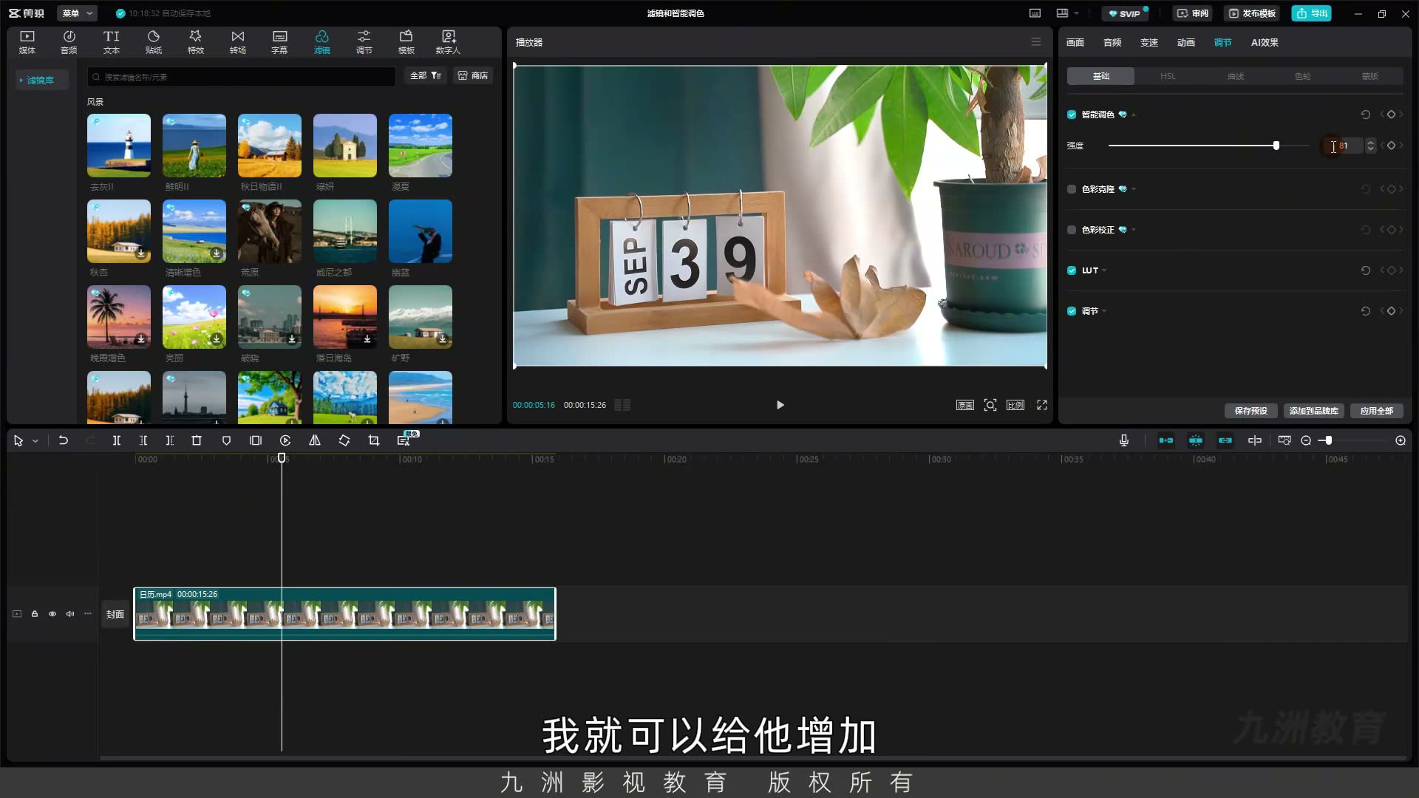1419x798 pixels.
Task: Click the undo arrow in timeline toolbar
Action: coord(64,440)
